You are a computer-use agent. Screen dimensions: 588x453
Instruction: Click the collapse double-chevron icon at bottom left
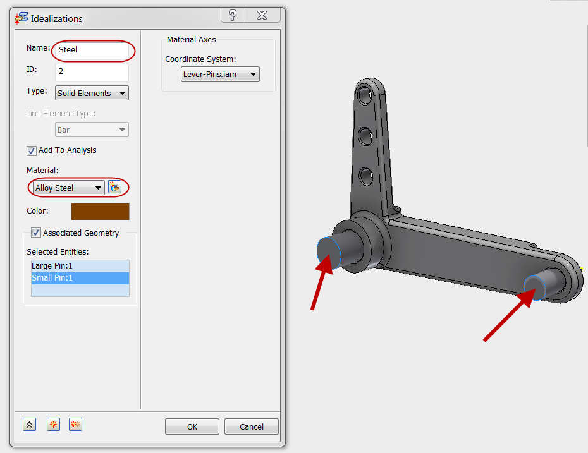point(29,425)
